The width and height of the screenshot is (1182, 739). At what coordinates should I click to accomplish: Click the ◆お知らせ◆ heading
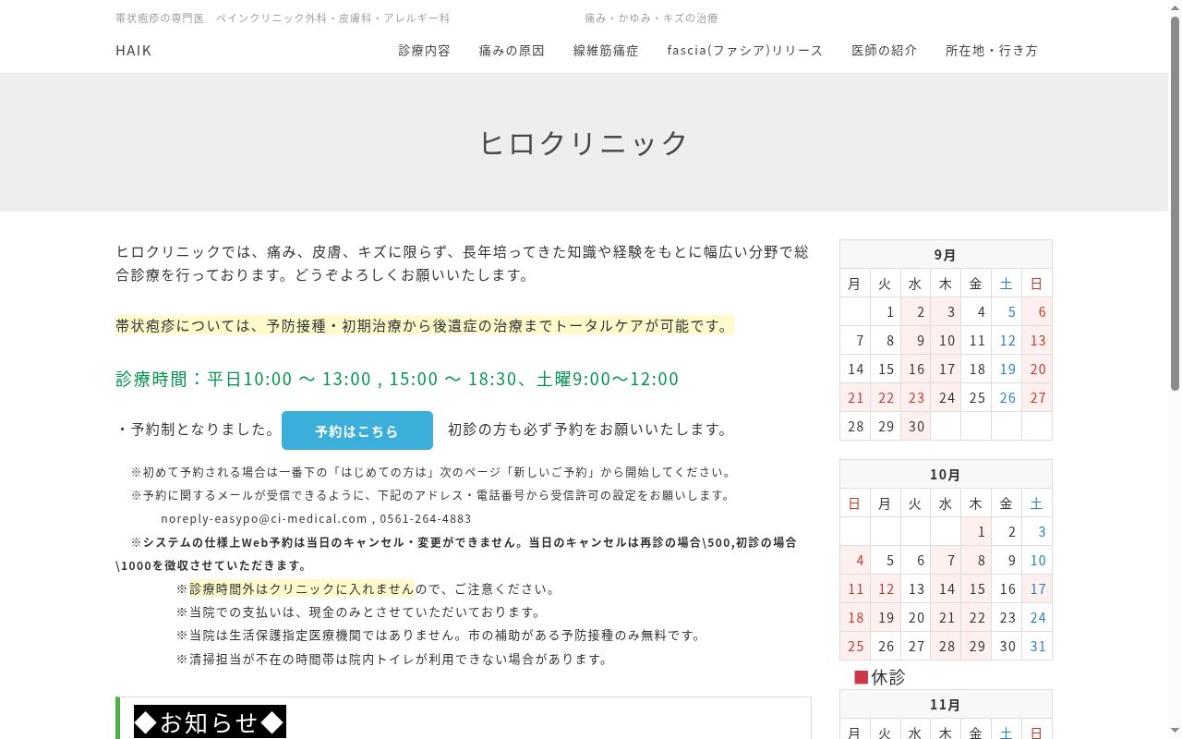210,721
